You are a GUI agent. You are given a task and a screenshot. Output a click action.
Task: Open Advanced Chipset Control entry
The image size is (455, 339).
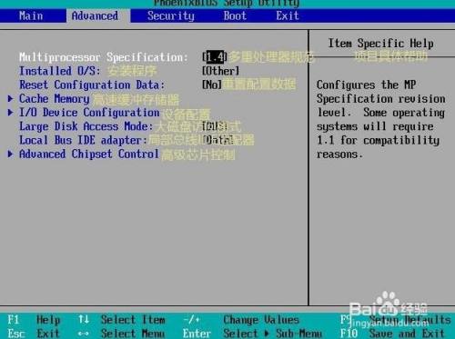(89, 154)
